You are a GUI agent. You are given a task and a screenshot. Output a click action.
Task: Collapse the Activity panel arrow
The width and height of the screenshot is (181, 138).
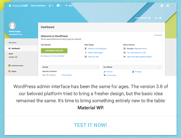[98, 67]
